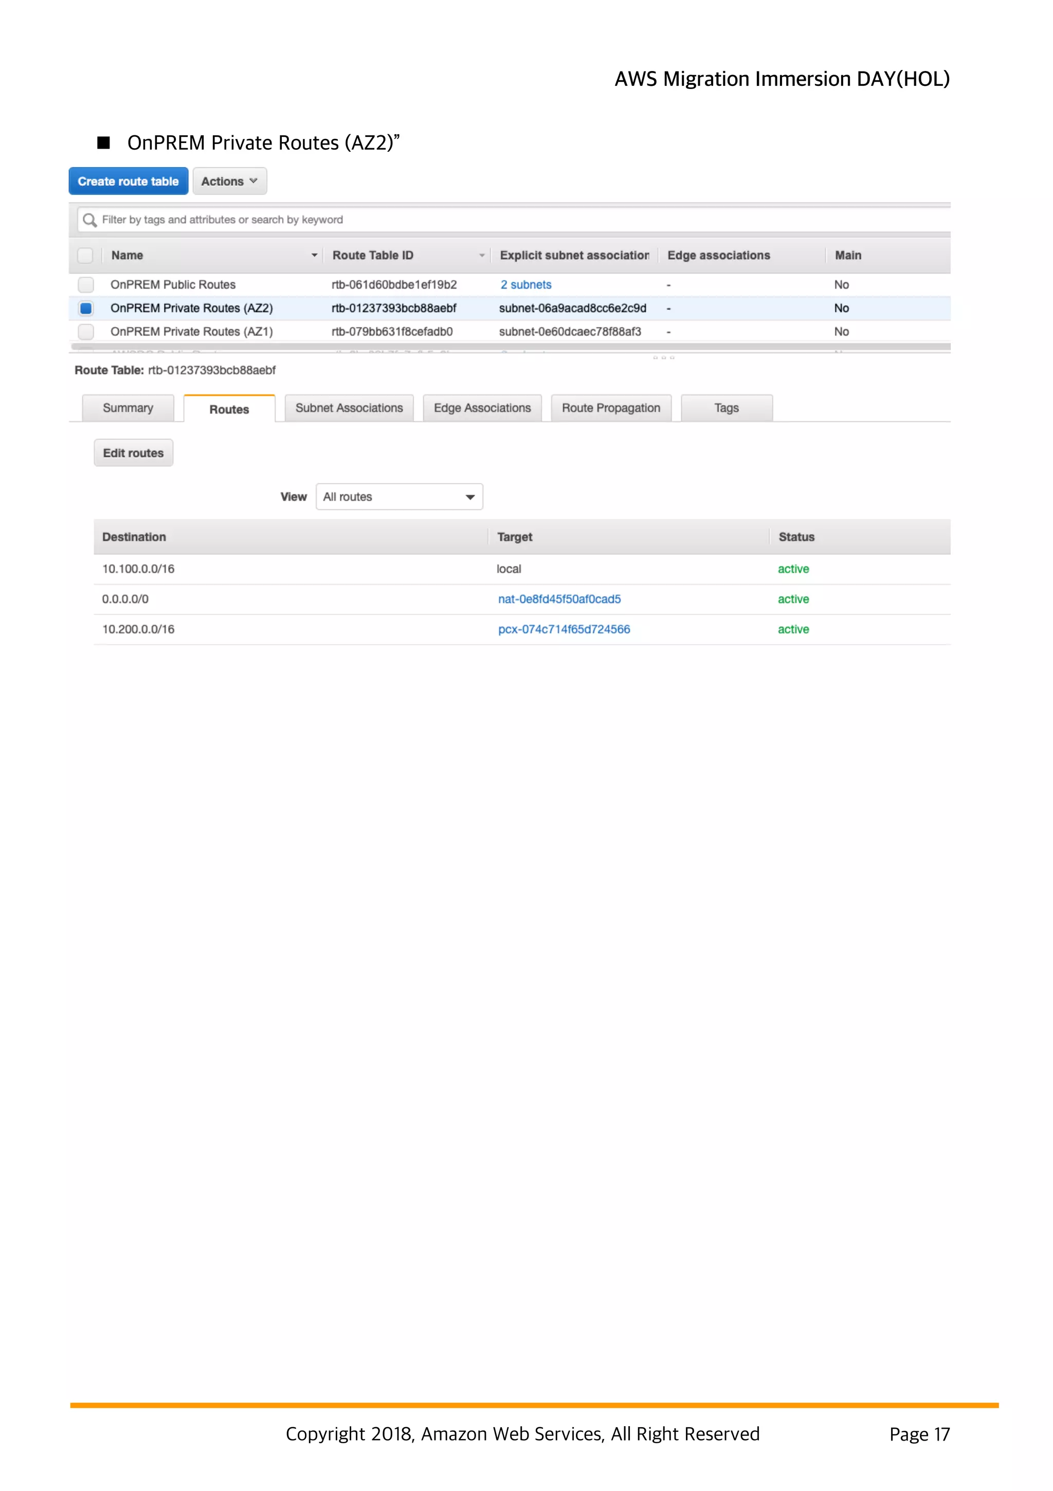Click subnet-06a9acad8cc6e2c9d cell
The width and height of the screenshot is (1053, 1491).
[572, 308]
